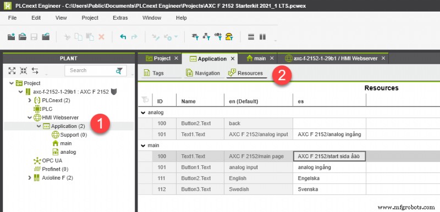Click the 'es' column header

point(329,102)
